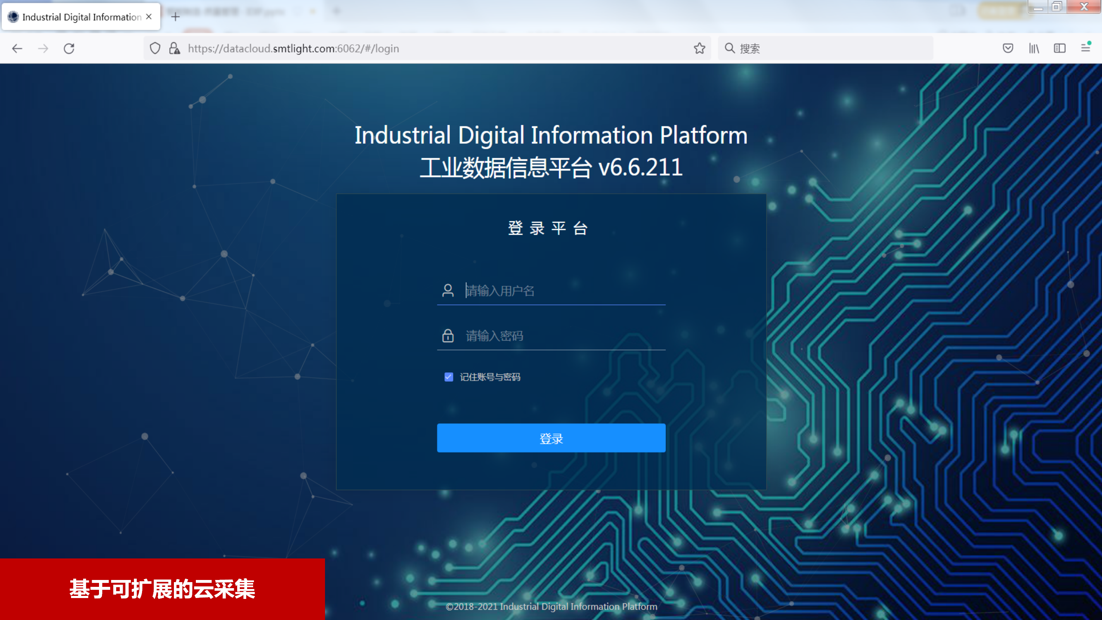Bookmark this page with the star
This screenshot has height=620, width=1102.
click(x=700, y=48)
